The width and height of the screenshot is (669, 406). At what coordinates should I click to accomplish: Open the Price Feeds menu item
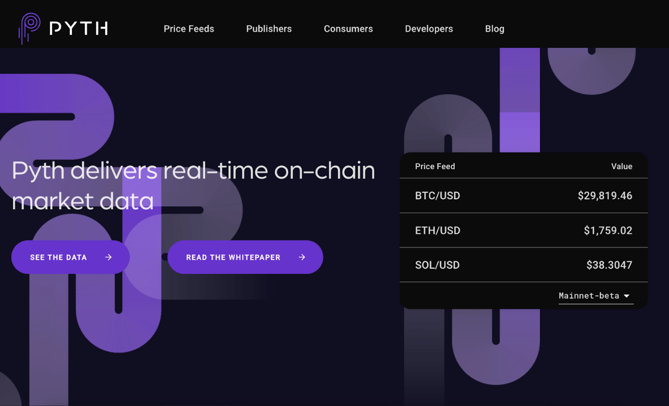coord(188,29)
